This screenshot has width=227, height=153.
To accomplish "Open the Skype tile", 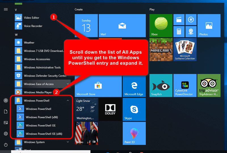I will pyautogui.click(x=134, y=109).
